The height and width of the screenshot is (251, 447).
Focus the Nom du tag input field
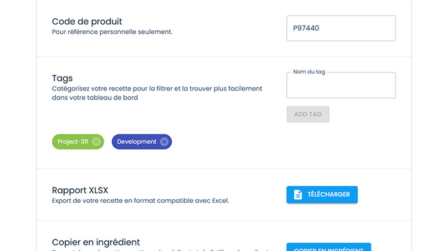[341, 85]
